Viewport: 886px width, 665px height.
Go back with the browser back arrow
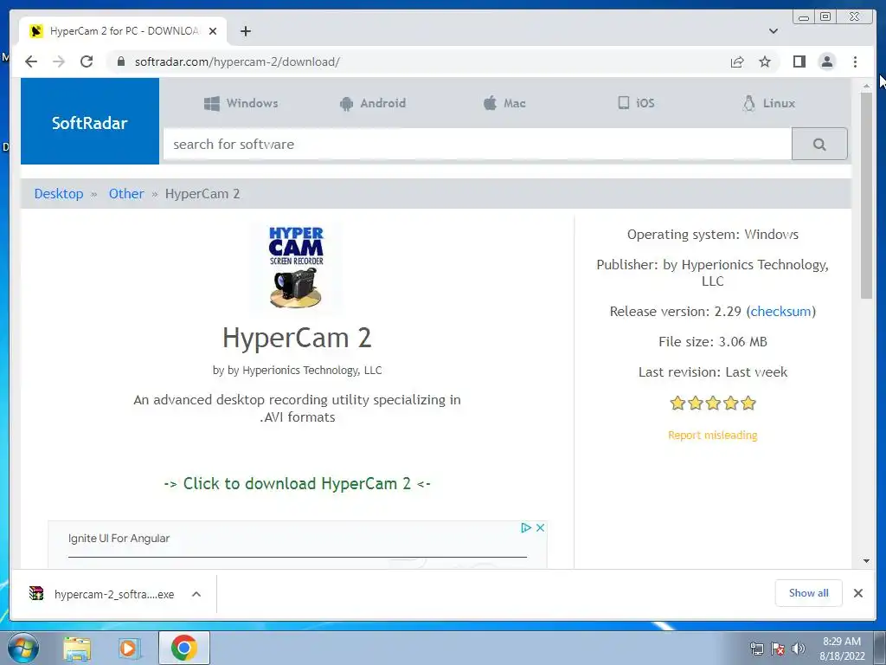[31, 61]
